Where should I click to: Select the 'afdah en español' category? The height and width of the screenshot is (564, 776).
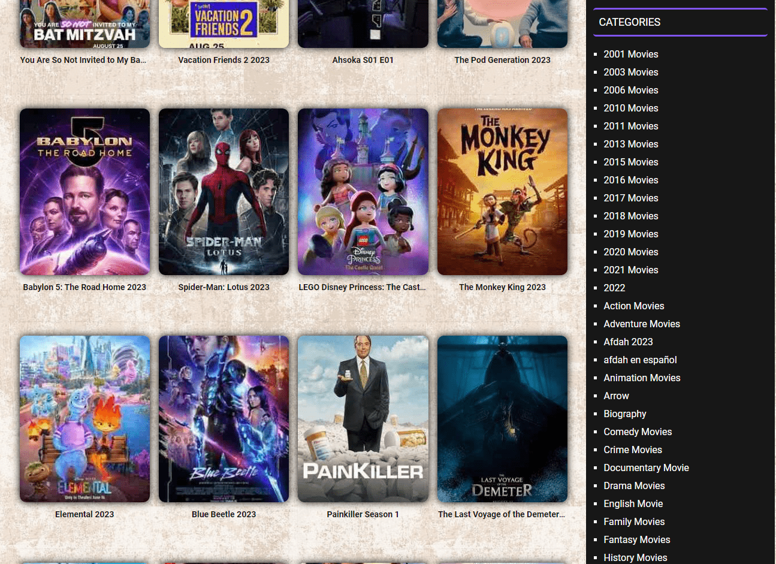[640, 360]
